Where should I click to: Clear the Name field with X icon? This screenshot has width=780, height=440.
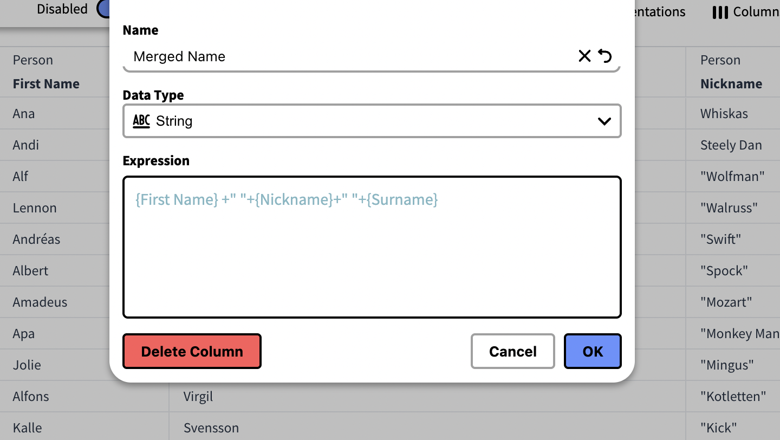[x=584, y=56]
